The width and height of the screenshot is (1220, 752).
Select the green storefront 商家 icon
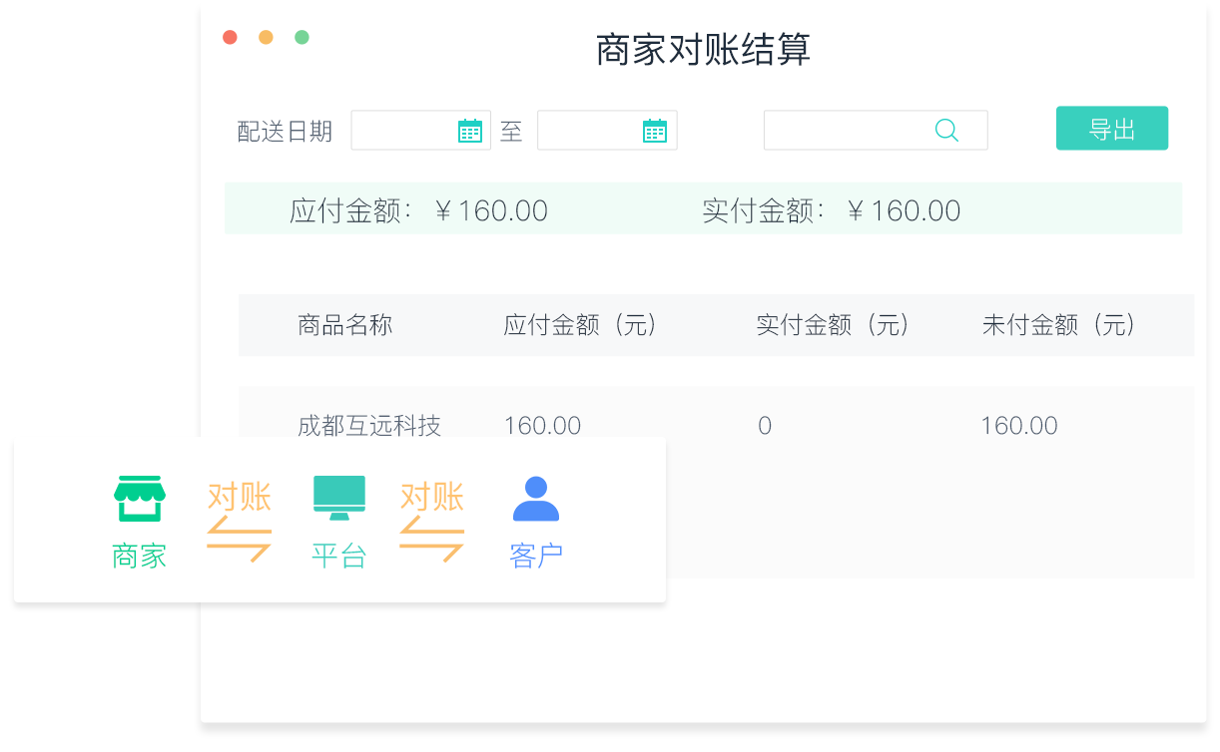coord(139,496)
